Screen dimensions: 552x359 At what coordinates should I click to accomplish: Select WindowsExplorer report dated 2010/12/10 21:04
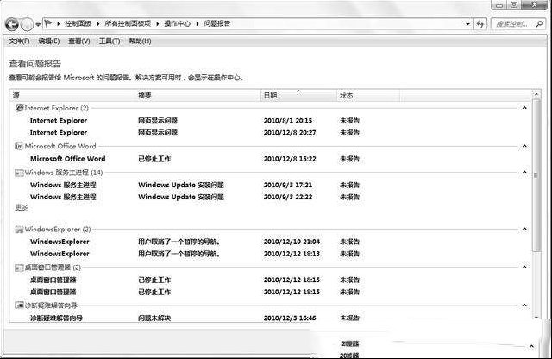point(271,242)
